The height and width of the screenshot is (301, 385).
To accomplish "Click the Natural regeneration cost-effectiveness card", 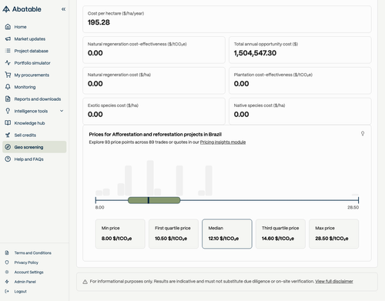I will point(154,50).
